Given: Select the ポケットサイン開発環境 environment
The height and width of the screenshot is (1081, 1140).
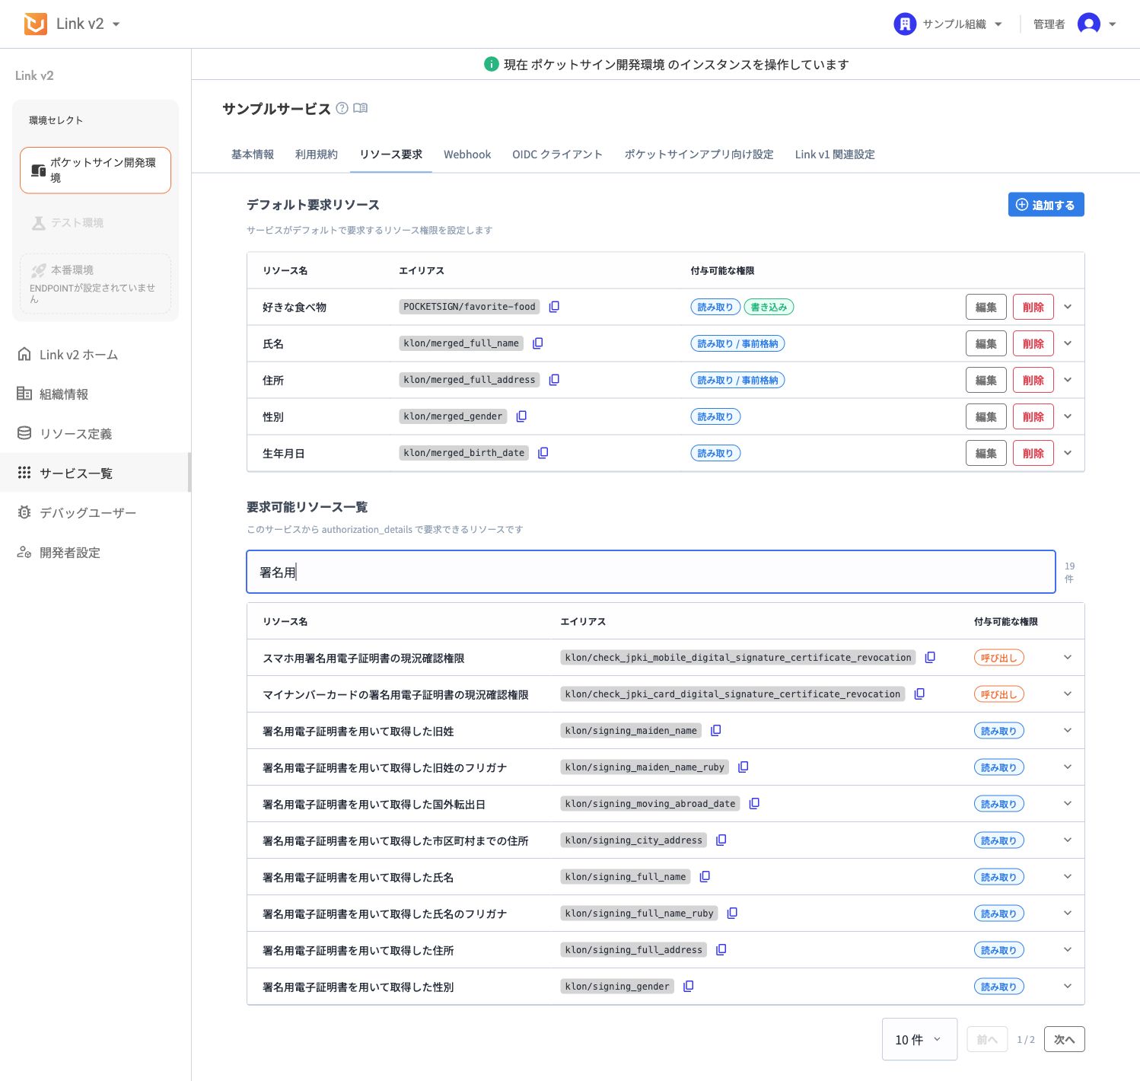Looking at the screenshot, I should tap(95, 170).
